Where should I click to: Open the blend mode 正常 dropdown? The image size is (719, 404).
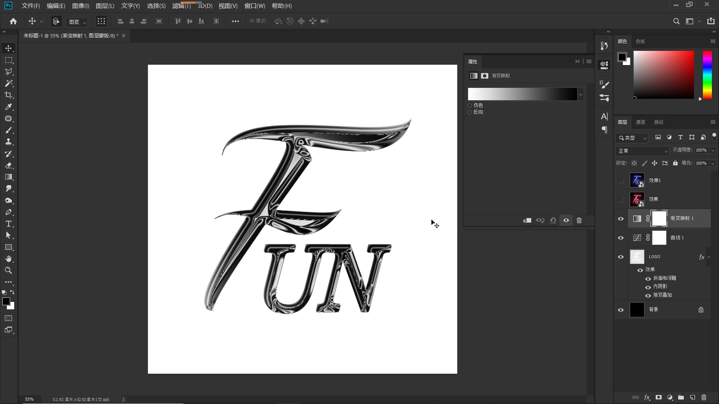click(643, 151)
